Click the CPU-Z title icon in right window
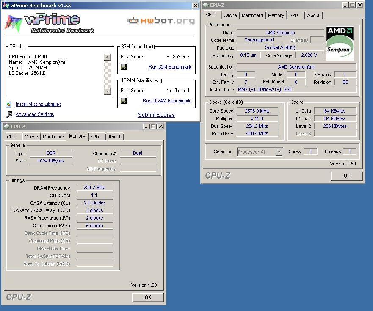The width and height of the screenshot is (373, 311). (206, 5)
